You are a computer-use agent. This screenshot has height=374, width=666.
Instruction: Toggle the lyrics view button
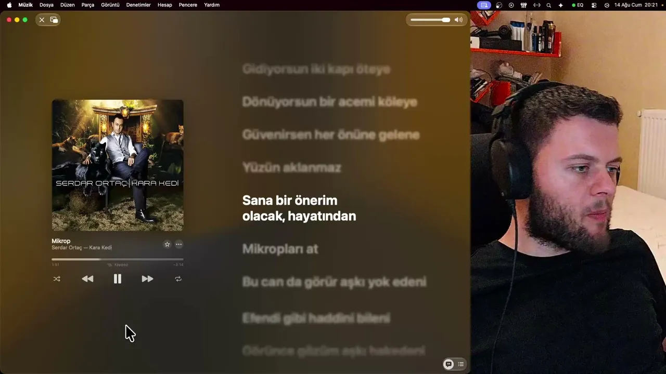[448, 364]
